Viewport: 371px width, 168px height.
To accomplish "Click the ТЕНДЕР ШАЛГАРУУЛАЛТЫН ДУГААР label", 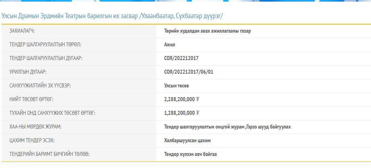I will point(46,58).
